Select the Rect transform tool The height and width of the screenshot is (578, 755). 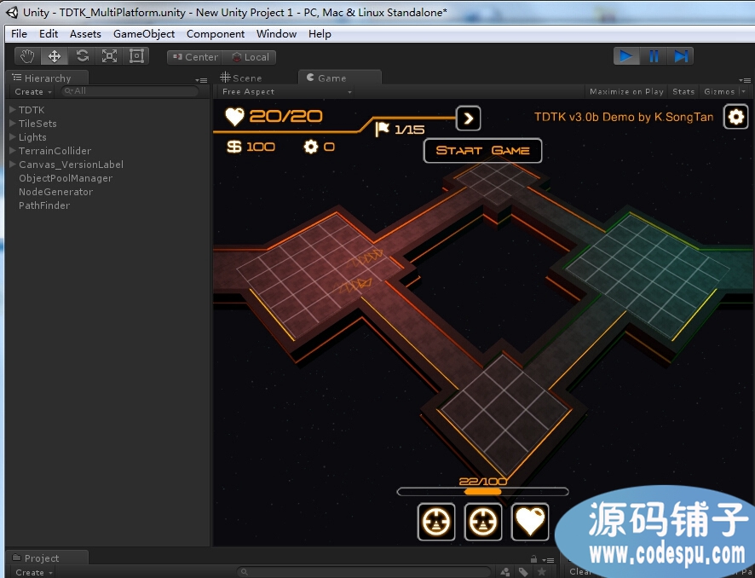[x=136, y=56]
